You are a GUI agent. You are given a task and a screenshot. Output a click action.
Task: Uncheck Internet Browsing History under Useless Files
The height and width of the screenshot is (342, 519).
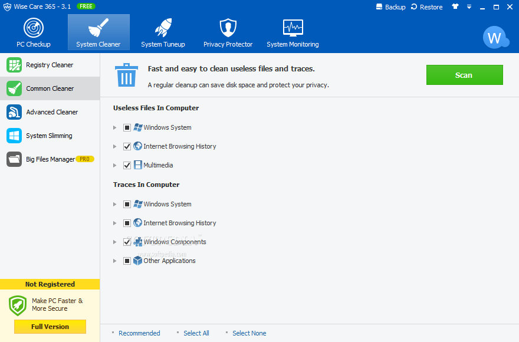(x=127, y=146)
